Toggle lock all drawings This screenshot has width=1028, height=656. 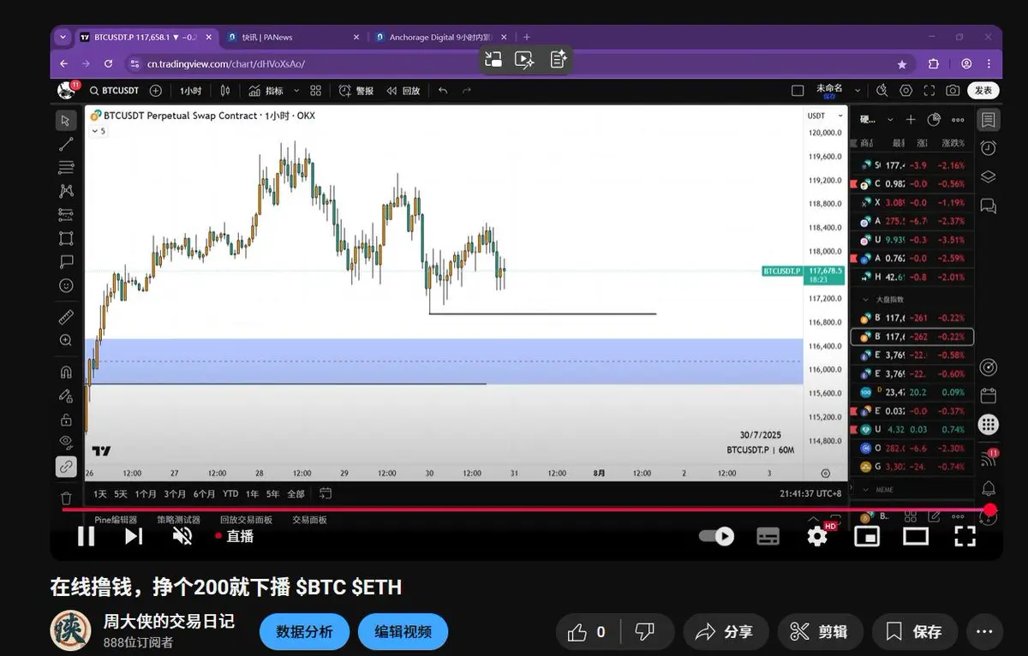[x=66, y=420]
